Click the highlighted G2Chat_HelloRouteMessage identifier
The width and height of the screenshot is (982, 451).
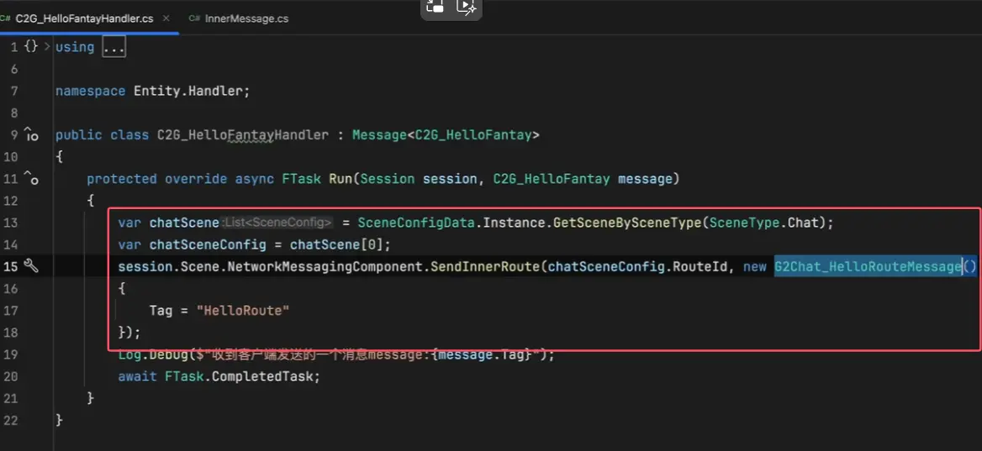point(868,267)
